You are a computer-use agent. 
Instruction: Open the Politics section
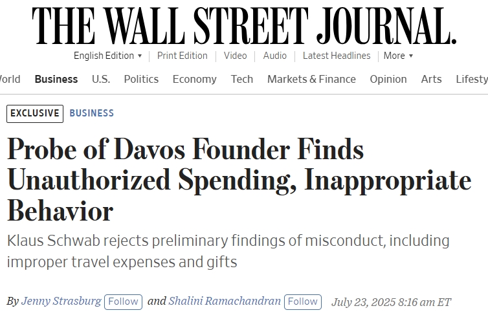point(141,79)
